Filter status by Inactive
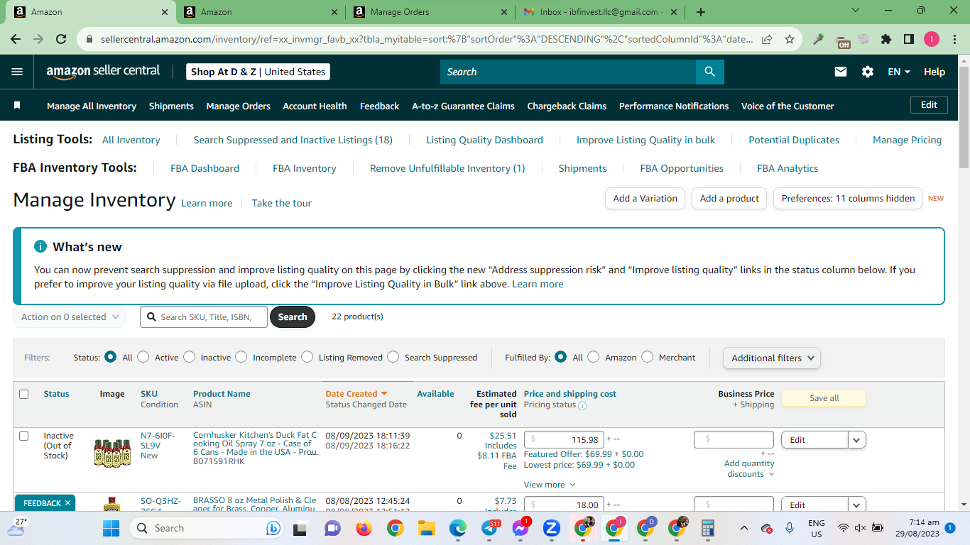This screenshot has width=970, height=545. (x=189, y=357)
